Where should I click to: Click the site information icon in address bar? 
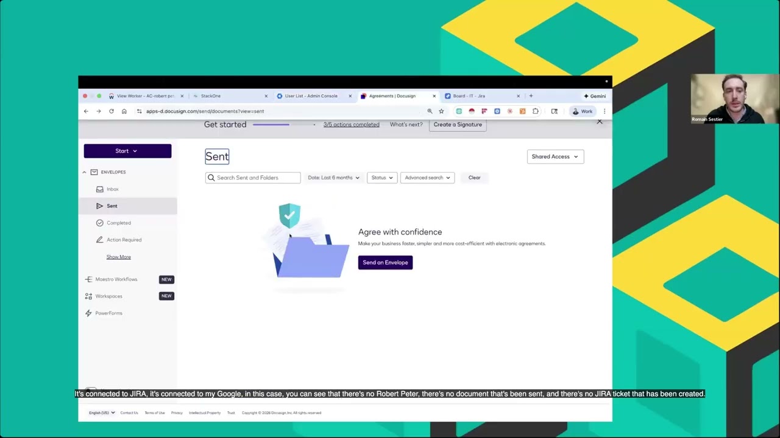click(140, 111)
